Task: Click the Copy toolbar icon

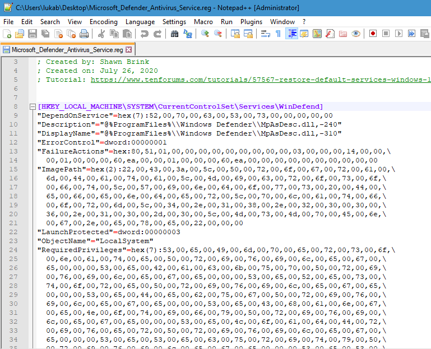Action: coord(114,34)
